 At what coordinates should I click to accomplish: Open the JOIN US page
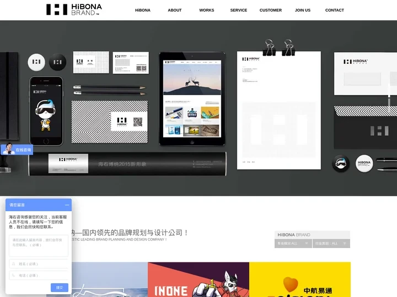[303, 10]
